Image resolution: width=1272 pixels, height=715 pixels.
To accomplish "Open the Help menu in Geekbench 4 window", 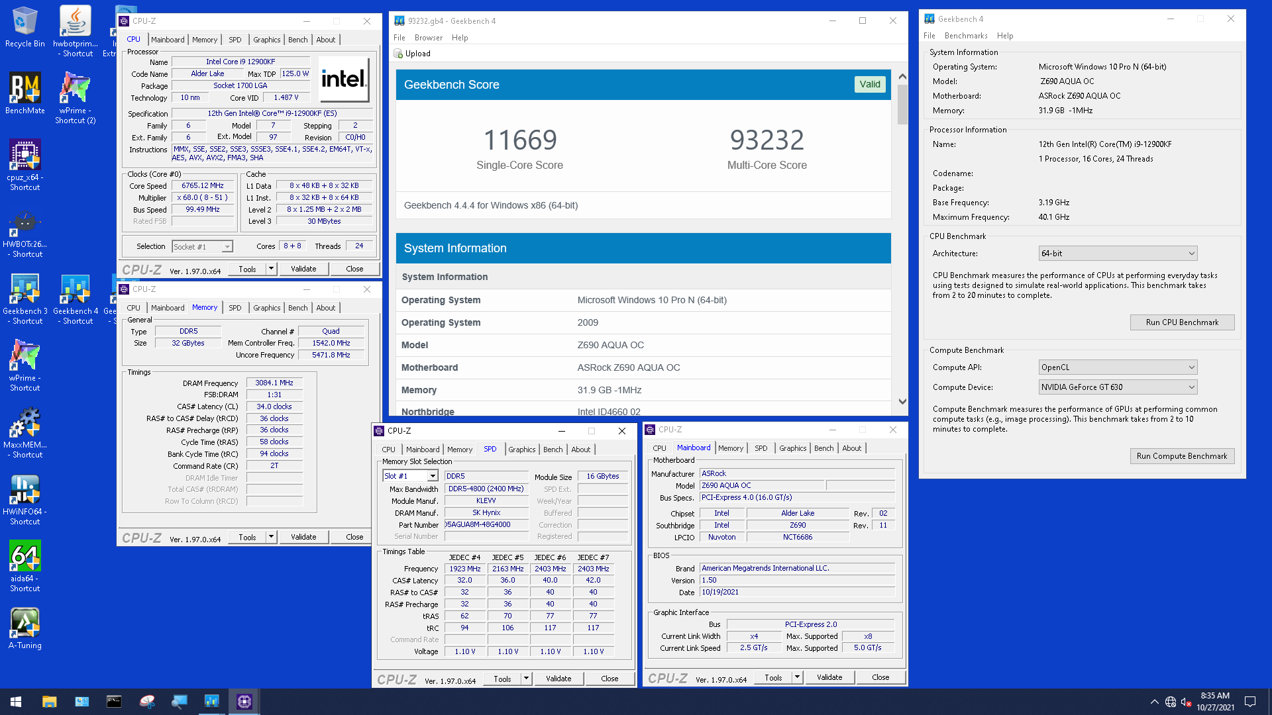I will [x=1005, y=36].
